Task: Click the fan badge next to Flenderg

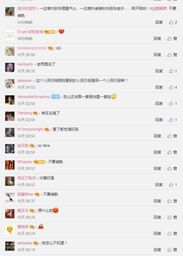Action: pos(35,113)
